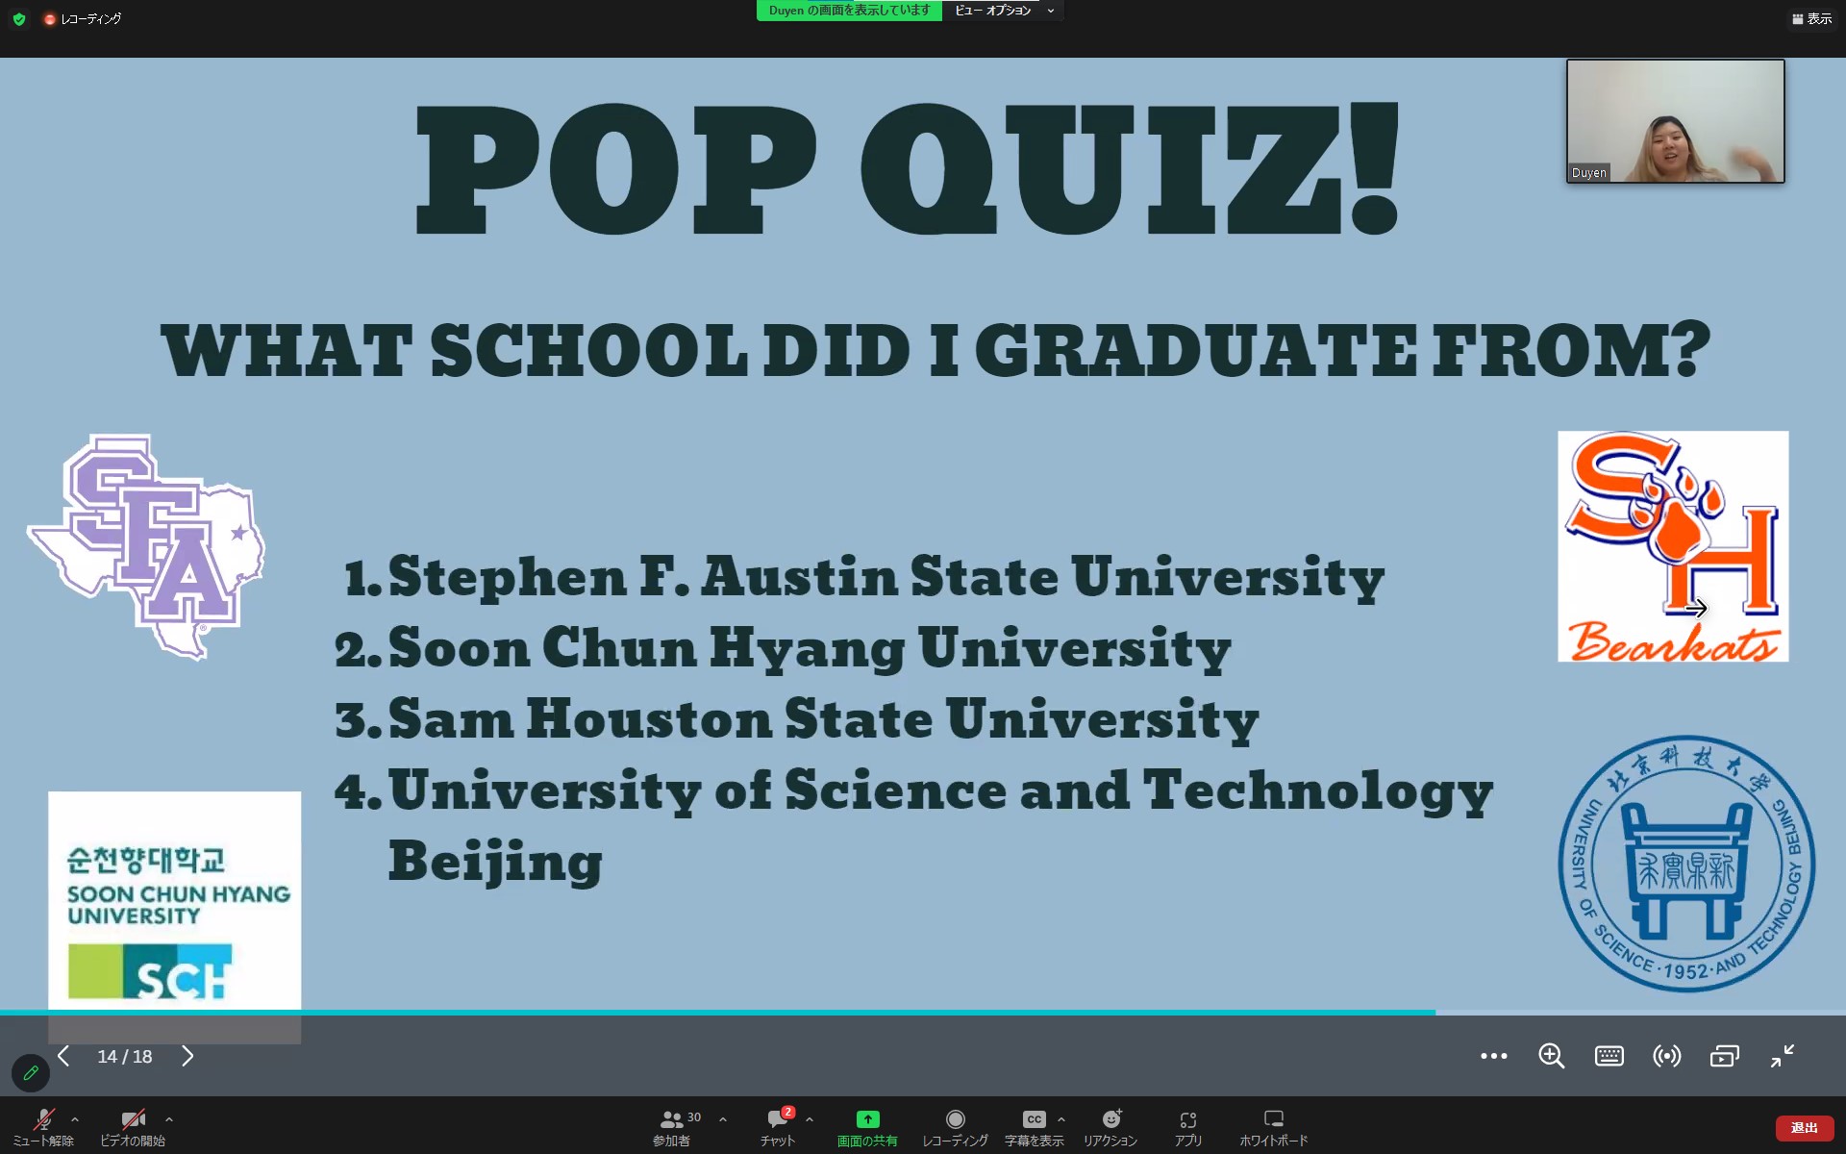Advance to the next slide arrow

tap(187, 1056)
